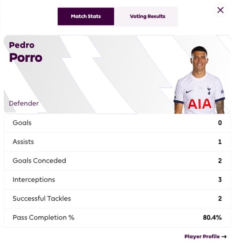
Task: Click the Porro surname heading
Action: [x=26, y=58]
